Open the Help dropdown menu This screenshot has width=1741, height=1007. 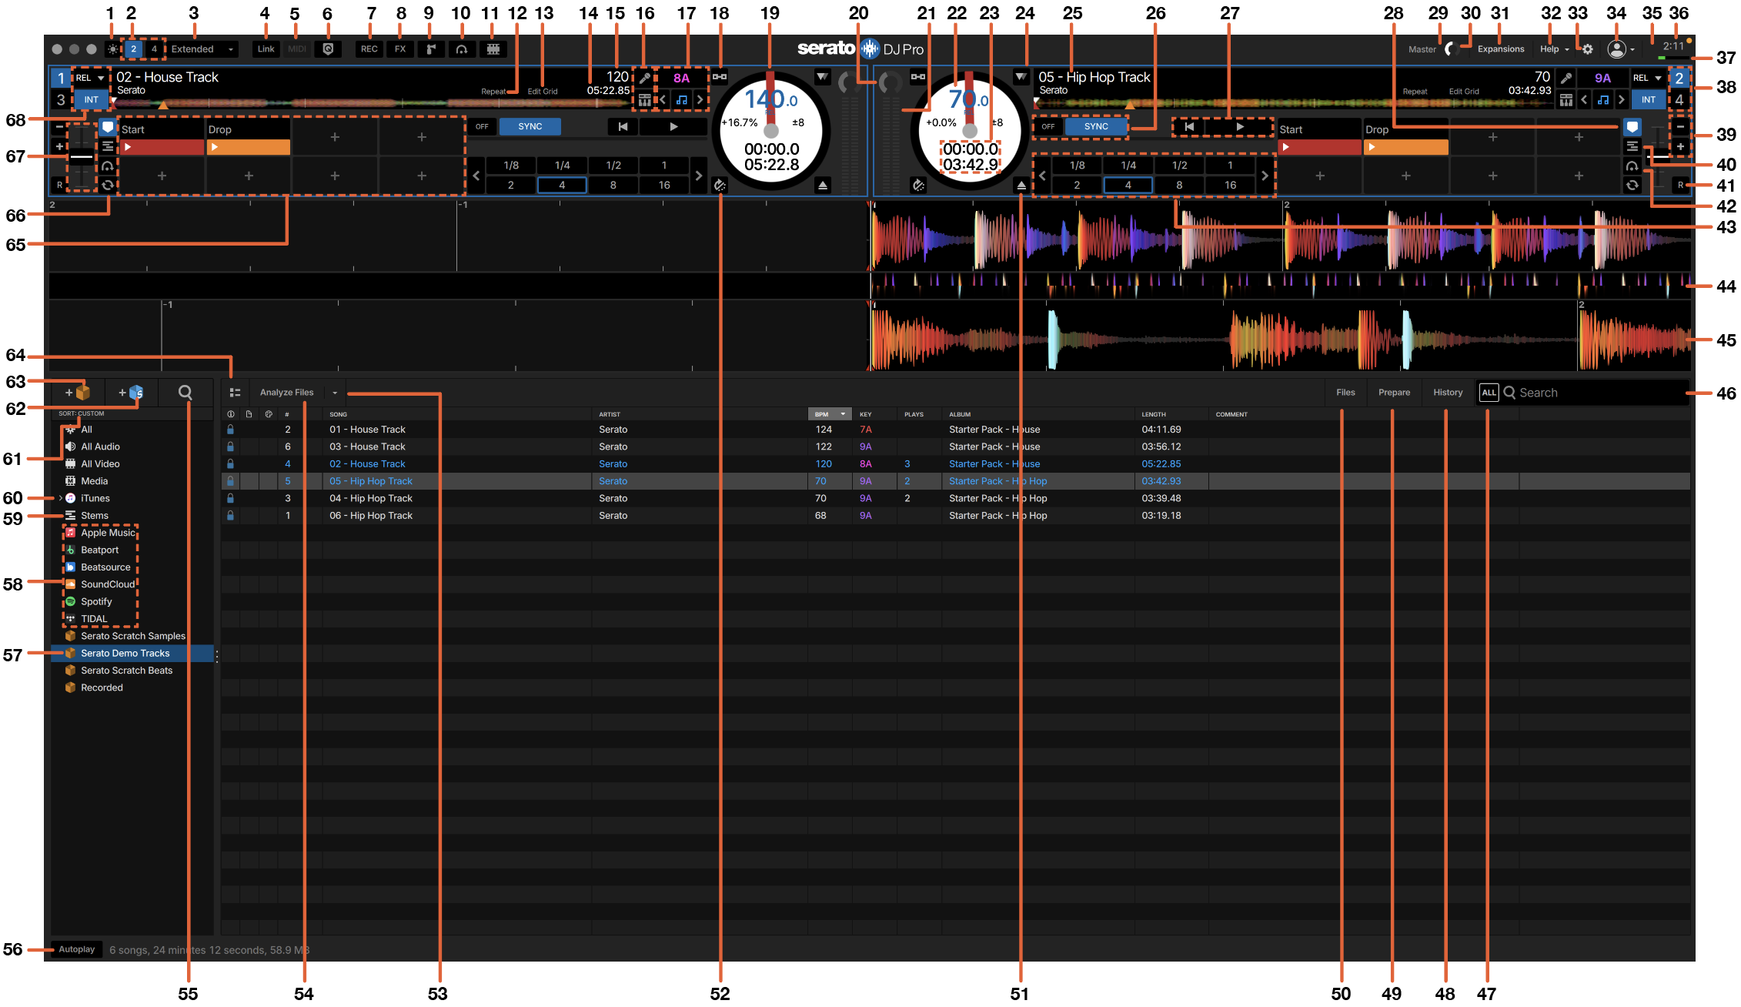click(x=1554, y=49)
